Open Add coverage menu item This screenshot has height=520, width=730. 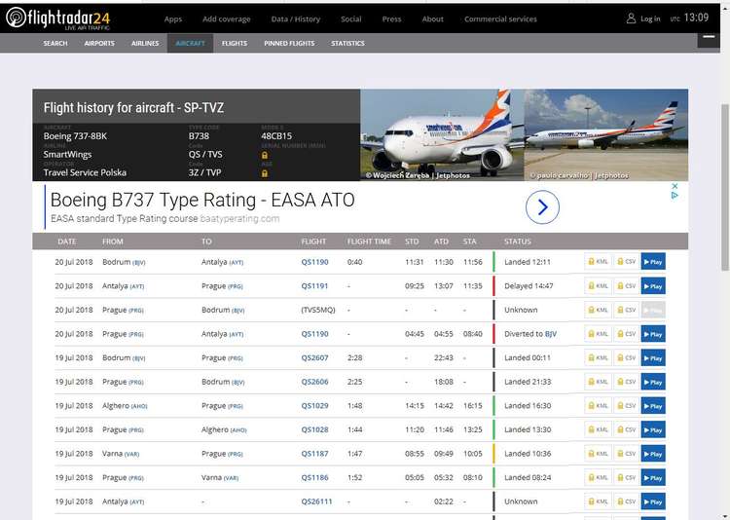pyautogui.click(x=226, y=19)
